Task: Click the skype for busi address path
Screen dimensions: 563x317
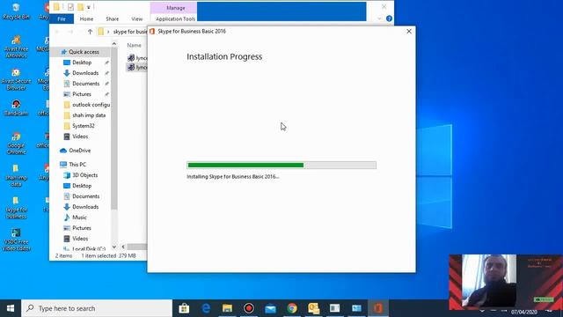Action: tap(130, 32)
